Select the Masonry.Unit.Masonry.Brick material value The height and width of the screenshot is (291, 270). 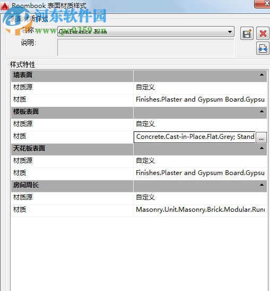[x=200, y=210]
